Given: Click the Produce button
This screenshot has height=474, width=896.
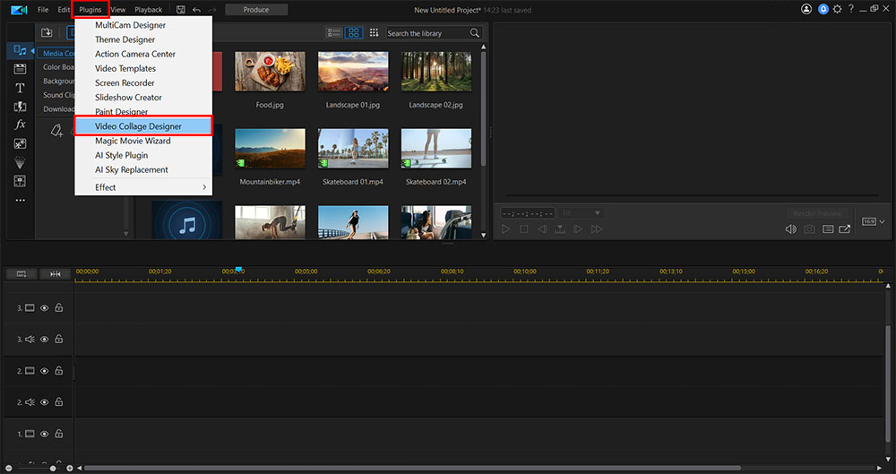Looking at the screenshot, I should tap(256, 10).
